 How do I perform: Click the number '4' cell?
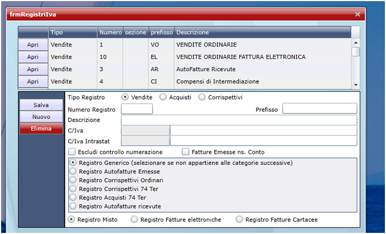pyautogui.click(x=110, y=81)
